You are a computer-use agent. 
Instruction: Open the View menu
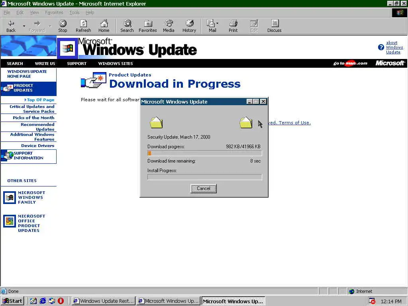pyautogui.click(x=34, y=12)
